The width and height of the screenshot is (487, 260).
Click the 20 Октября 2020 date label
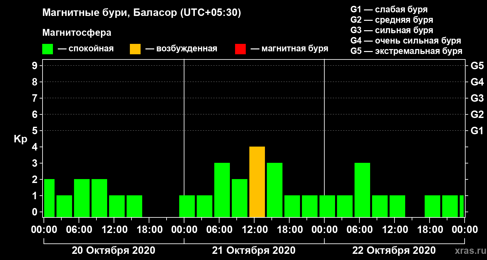click(113, 251)
